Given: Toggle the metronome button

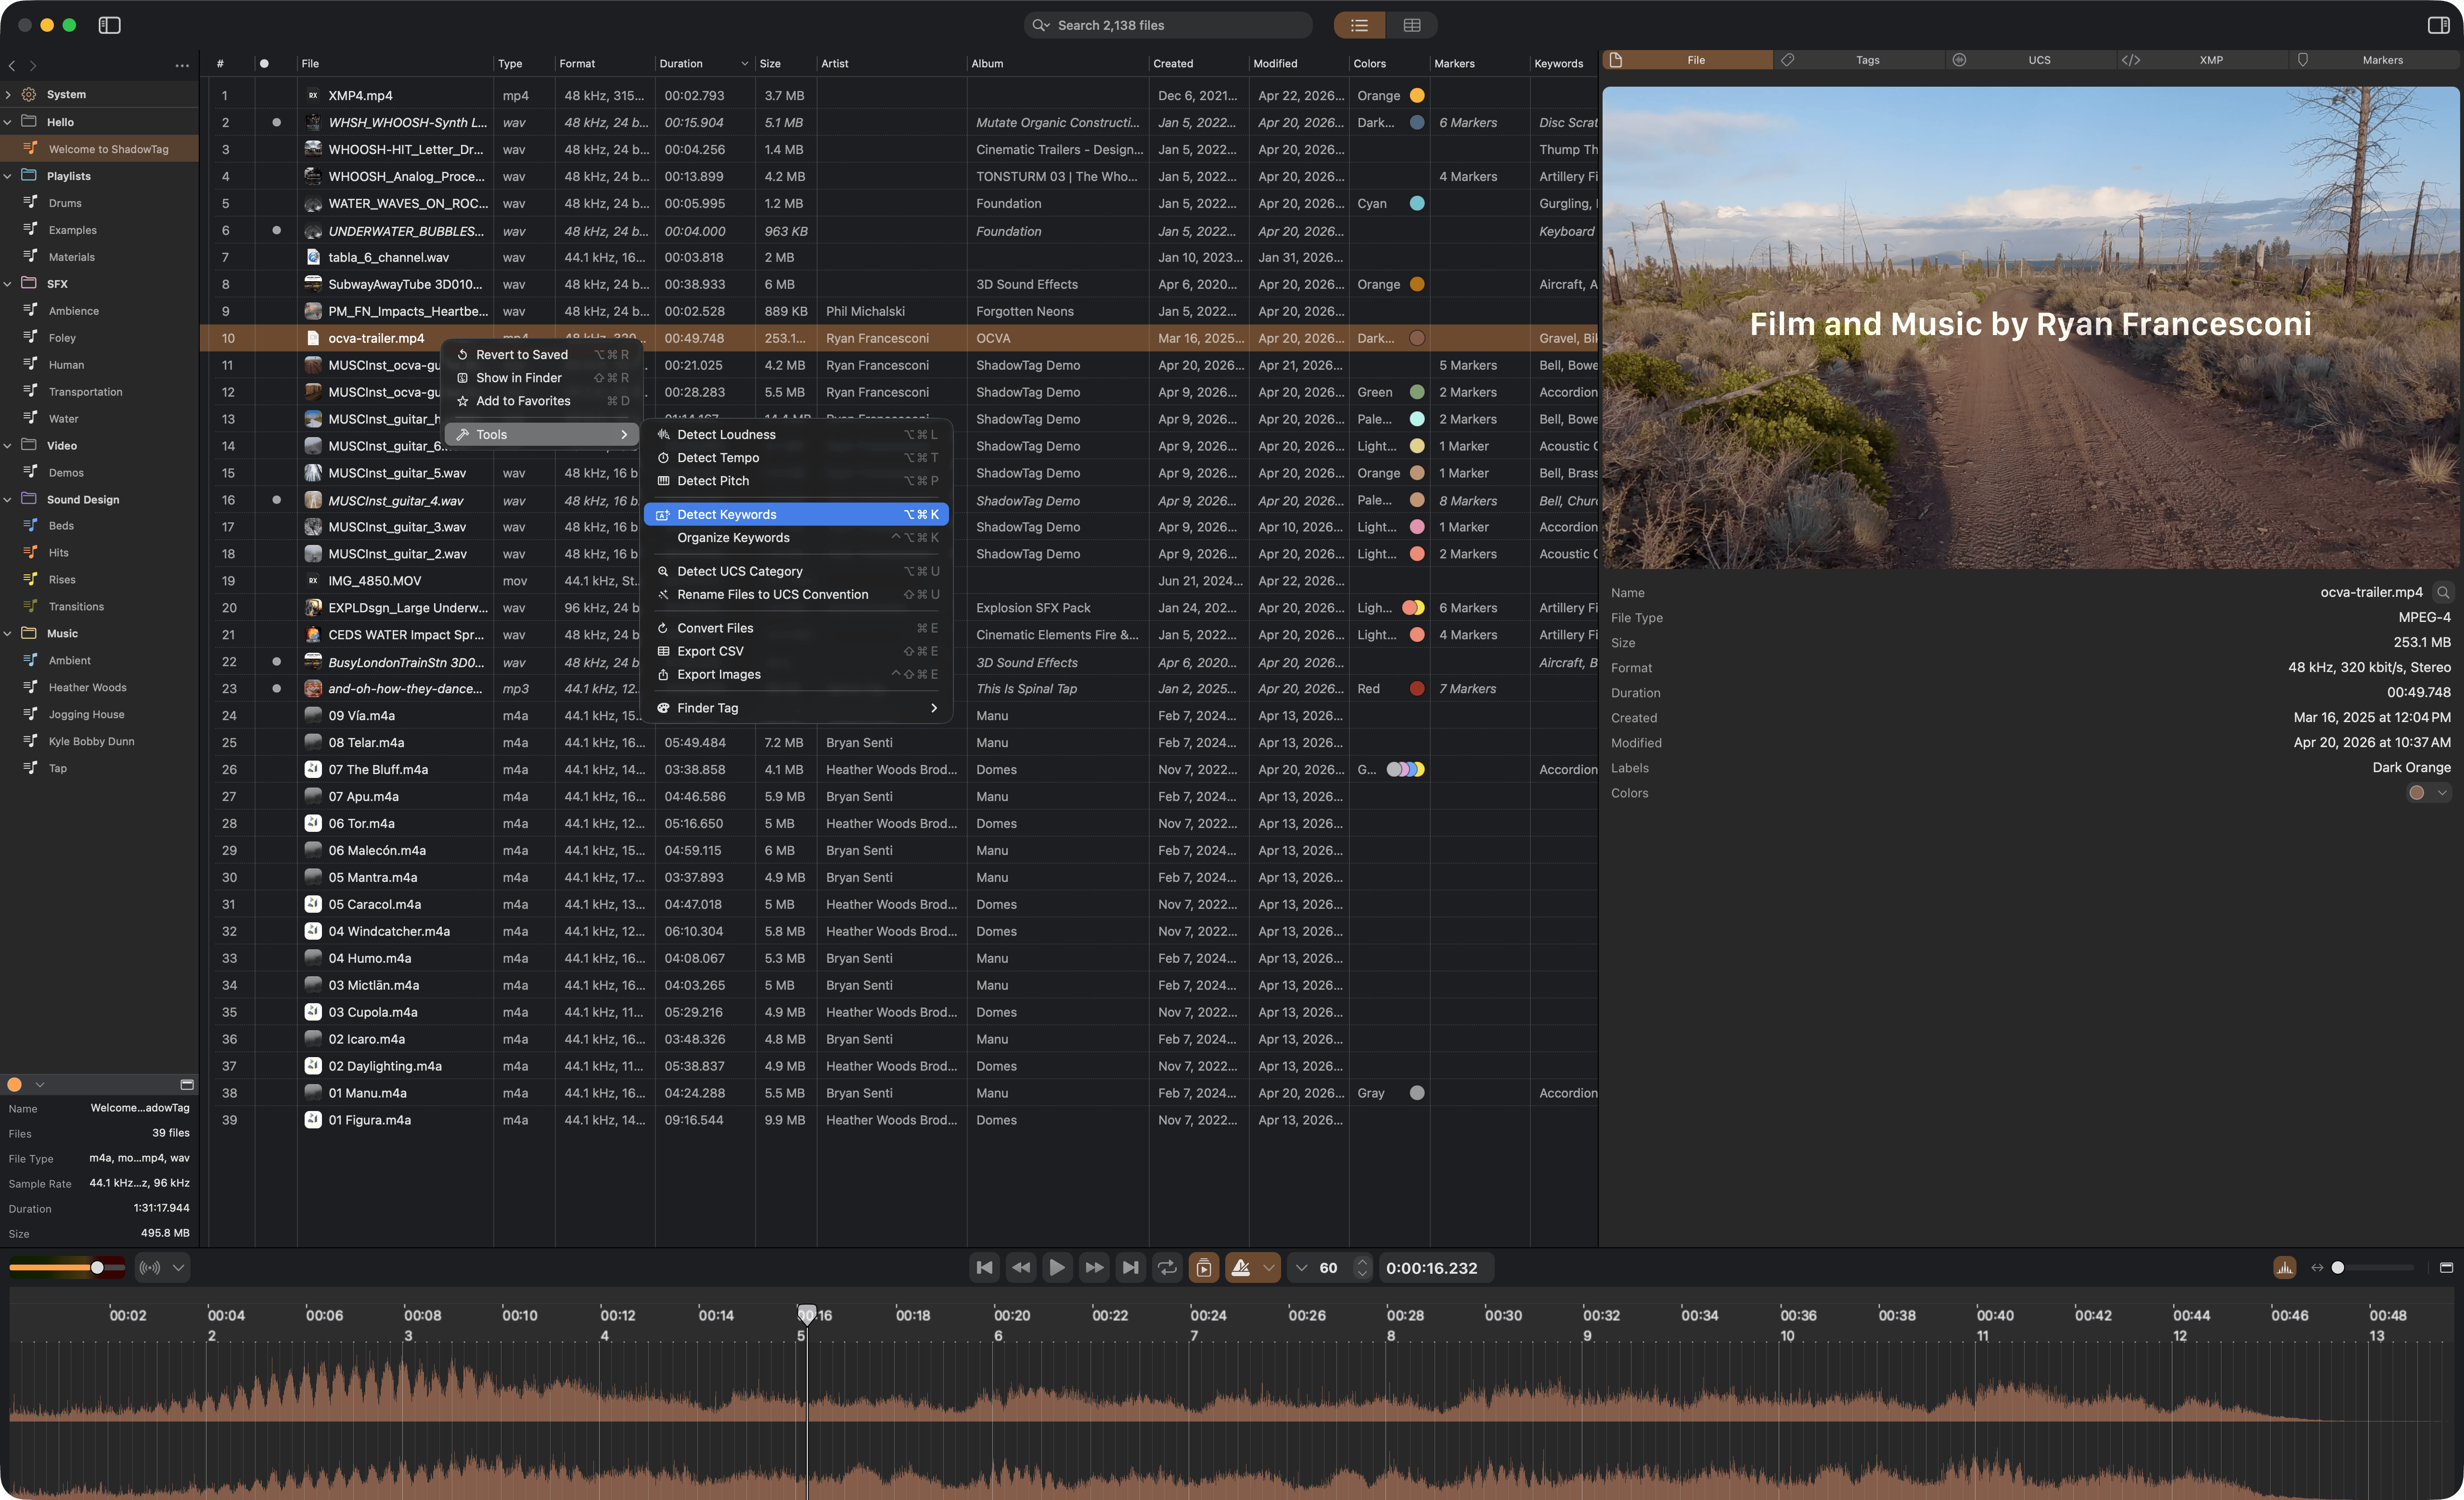Looking at the screenshot, I should click(1241, 1268).
